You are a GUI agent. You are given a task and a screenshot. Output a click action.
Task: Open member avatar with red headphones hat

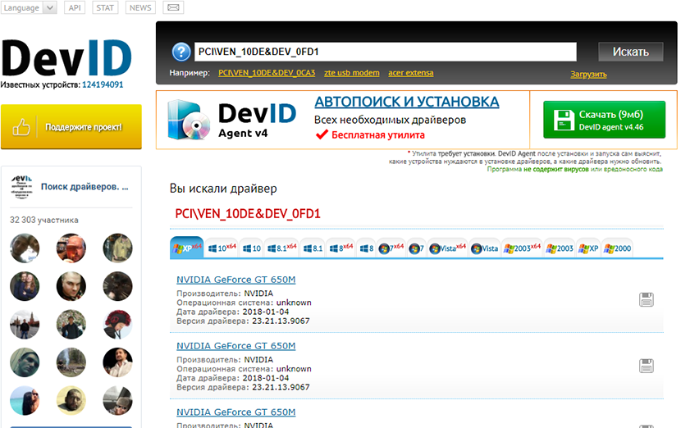(117, 324)
